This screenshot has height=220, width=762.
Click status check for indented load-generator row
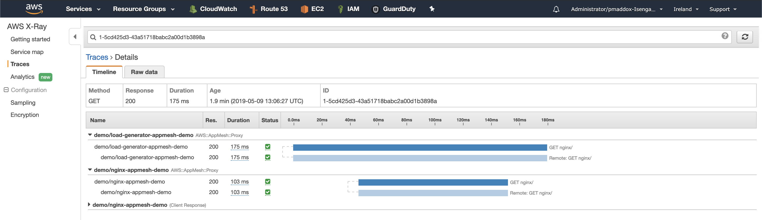268,157
